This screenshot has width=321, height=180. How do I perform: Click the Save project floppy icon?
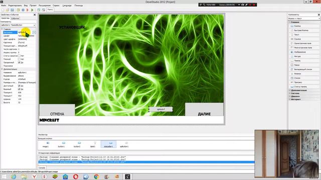pos(12,10)
